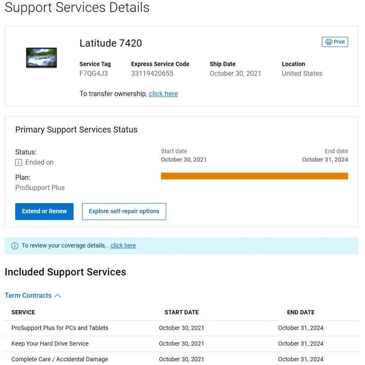Click the orange support duration progress bar
Image resolution: width=365 pixels, height=365 pixels.
(x=254, y=176)
